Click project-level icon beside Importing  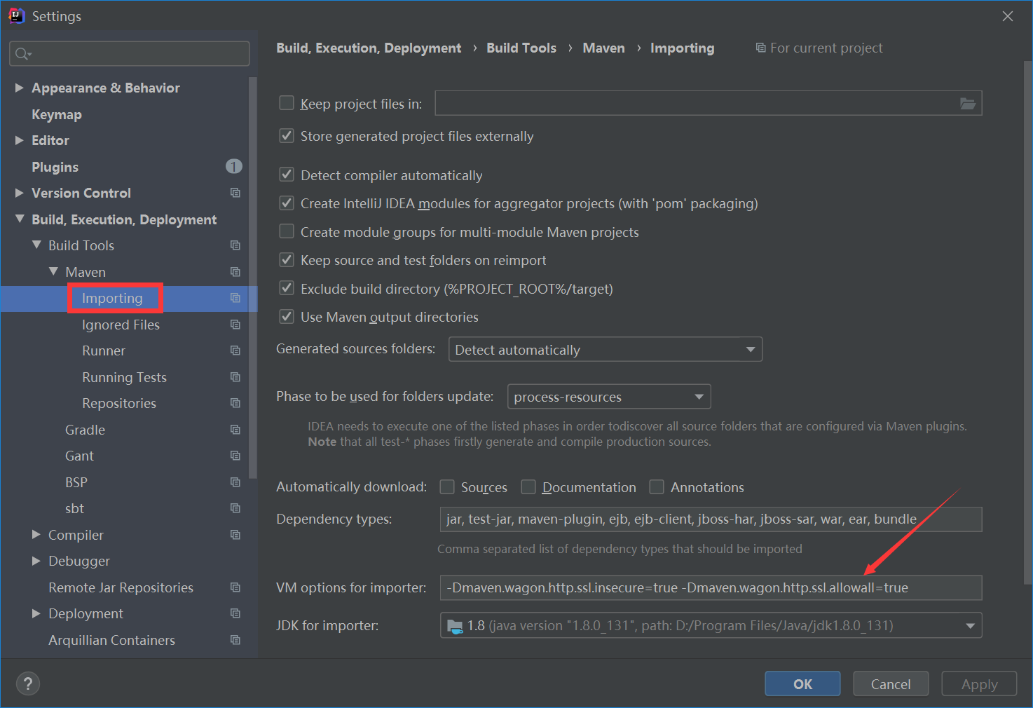[x=235, y=298]
